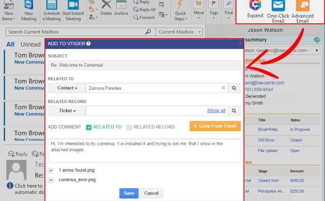Click the Corrensa logo icon in summary
This screenshot has width=325, height=201.
317,39
